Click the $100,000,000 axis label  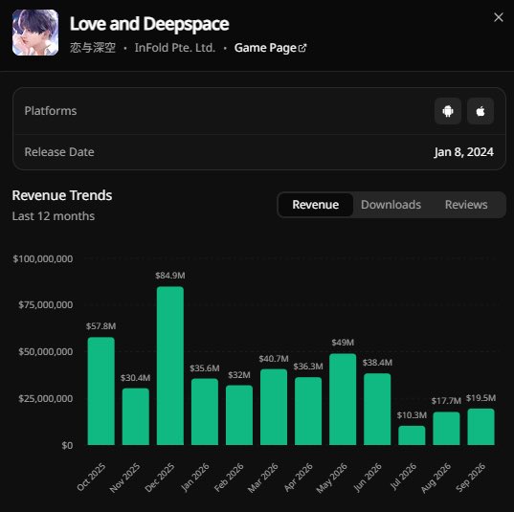[x=43, y=259]
